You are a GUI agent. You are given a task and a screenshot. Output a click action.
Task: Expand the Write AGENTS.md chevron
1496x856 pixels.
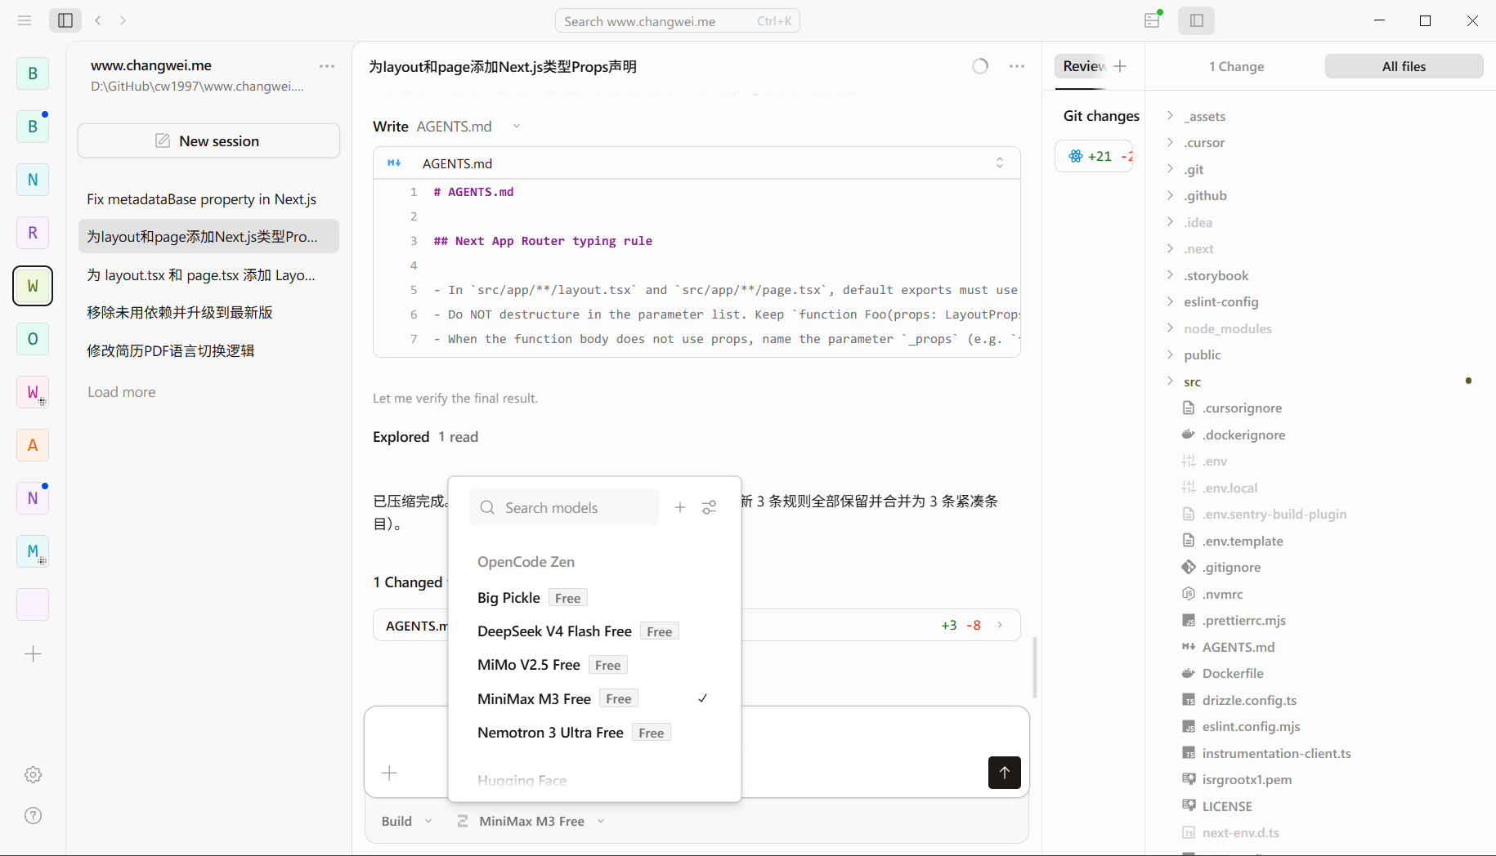[x=517, y=126]
